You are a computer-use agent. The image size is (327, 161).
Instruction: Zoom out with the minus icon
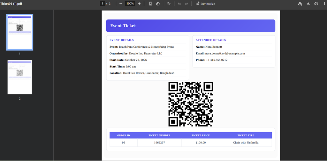[120, 3]
